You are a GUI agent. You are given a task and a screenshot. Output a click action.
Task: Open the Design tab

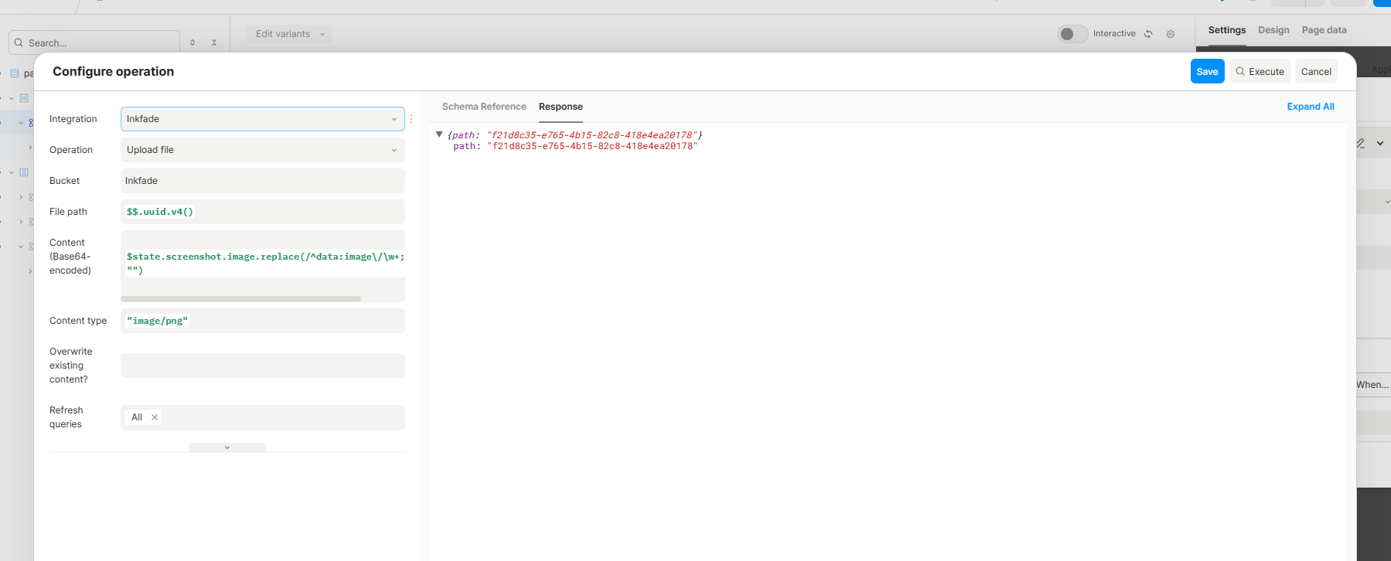[1273, 30]
